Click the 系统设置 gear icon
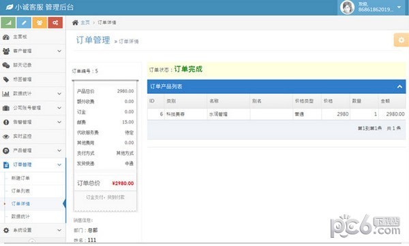This screenshot has width=409, height=246. [x=6, y=230]
